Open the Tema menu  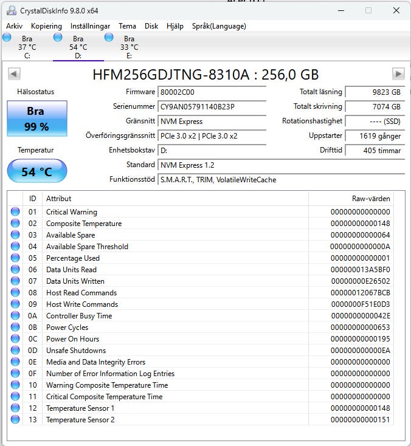click(127, 26)
